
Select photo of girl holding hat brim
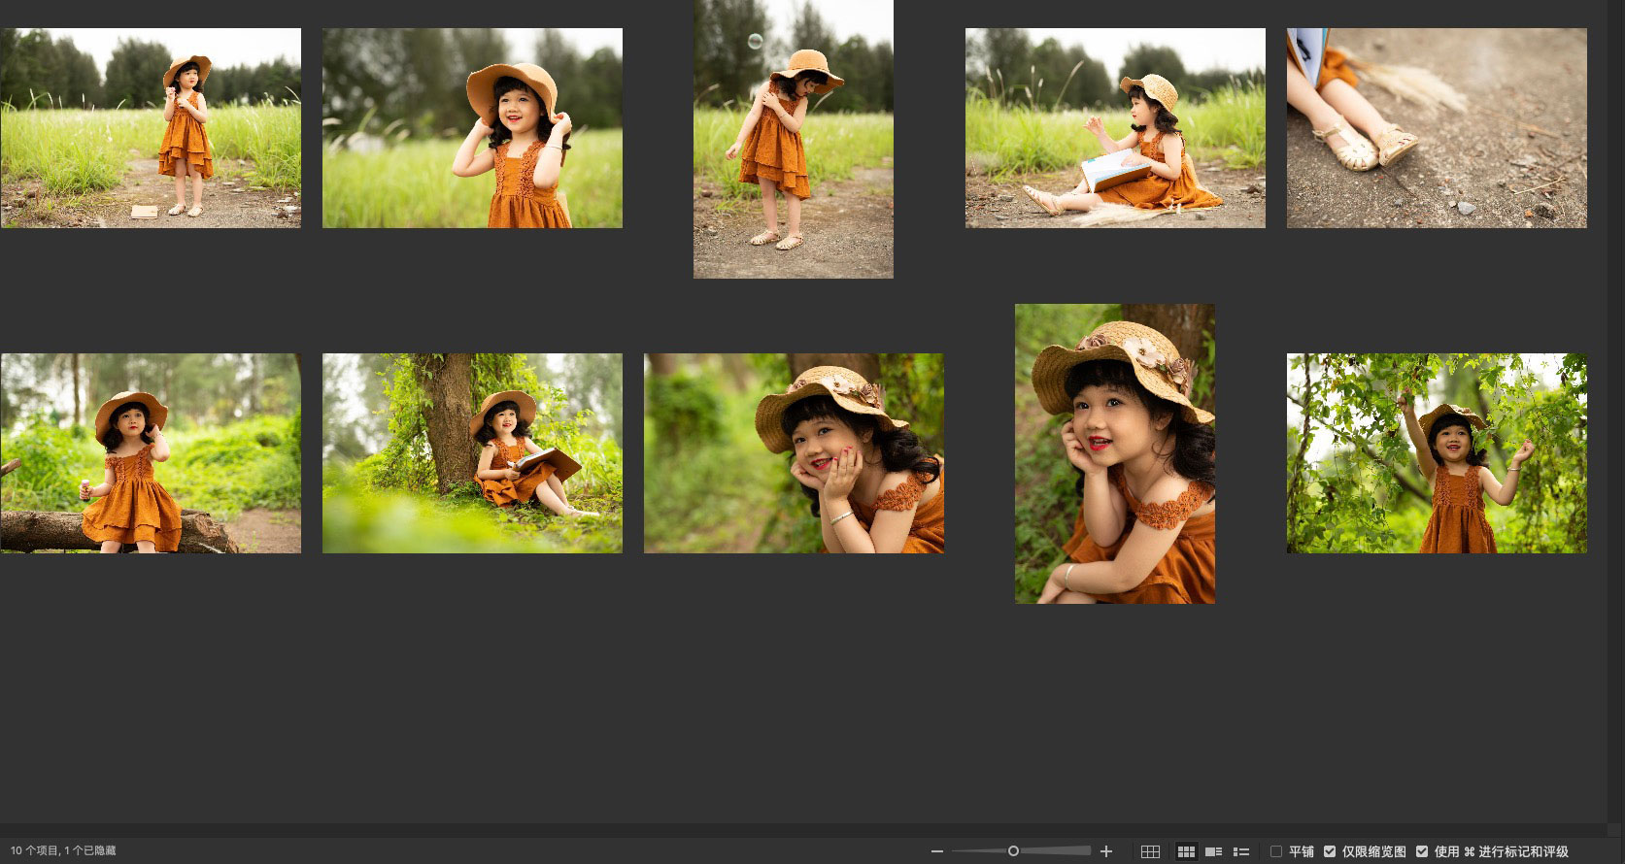[472, 128]
